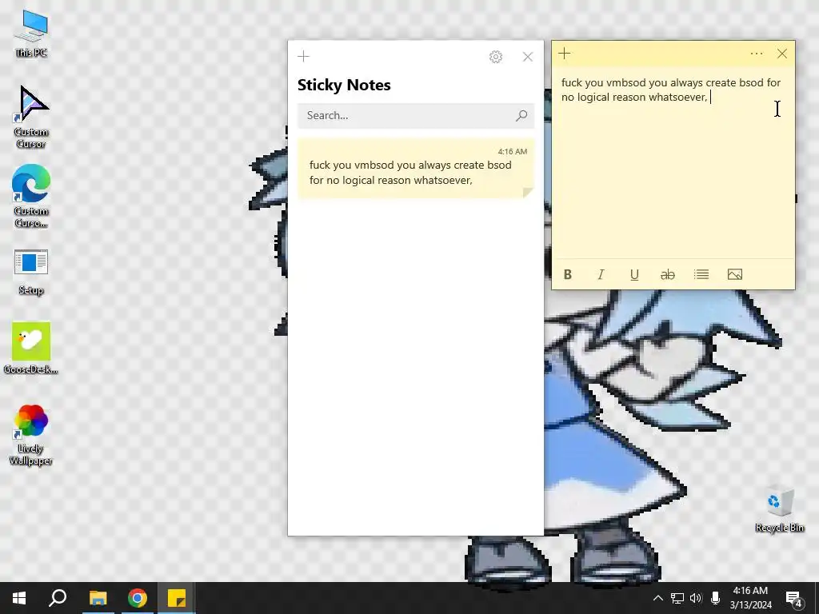Toggle Underline formatting in the note

[634, 275]
